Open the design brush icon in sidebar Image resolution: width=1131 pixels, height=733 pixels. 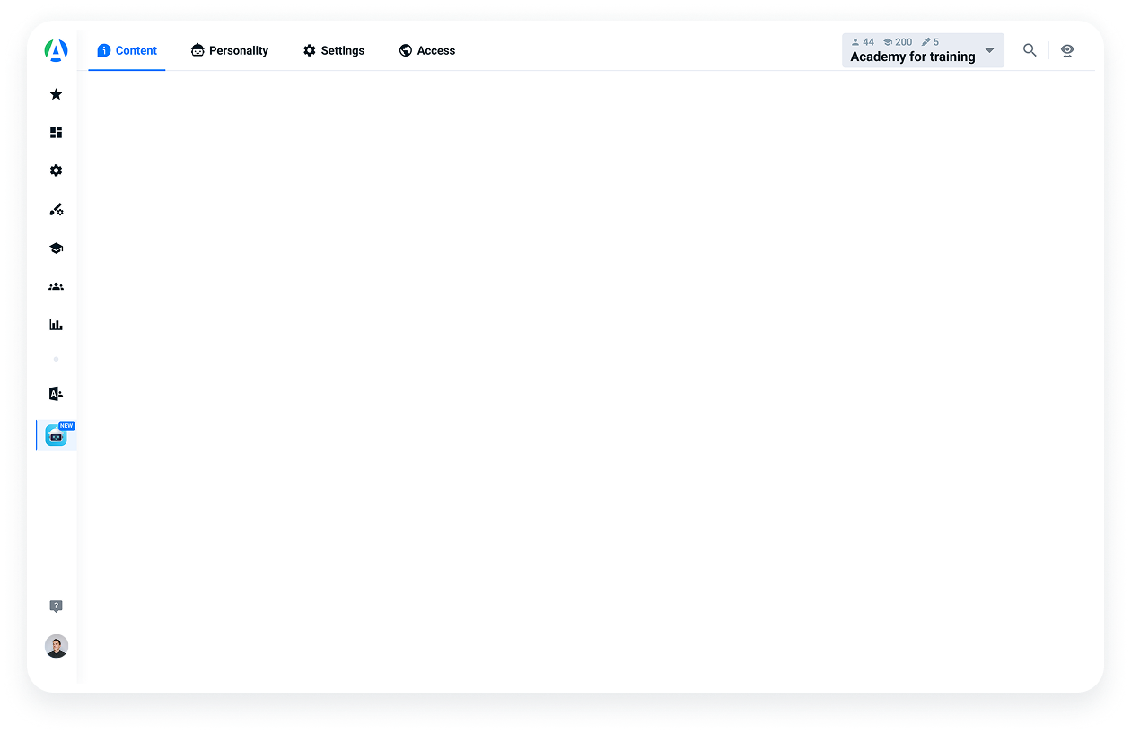coord(56,210)
